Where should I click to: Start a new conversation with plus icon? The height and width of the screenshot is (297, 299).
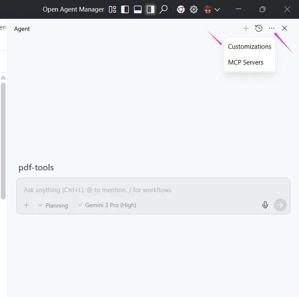(x=246, y=28)
